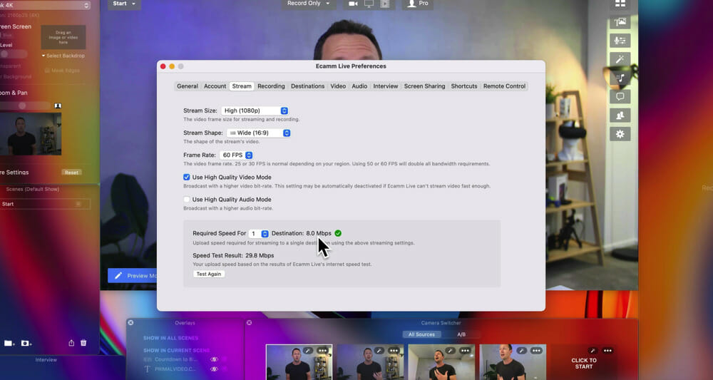Open more options on Click To Start source
Image resolution: width=713 pixels, height=380 pixels.
[607, 351]
